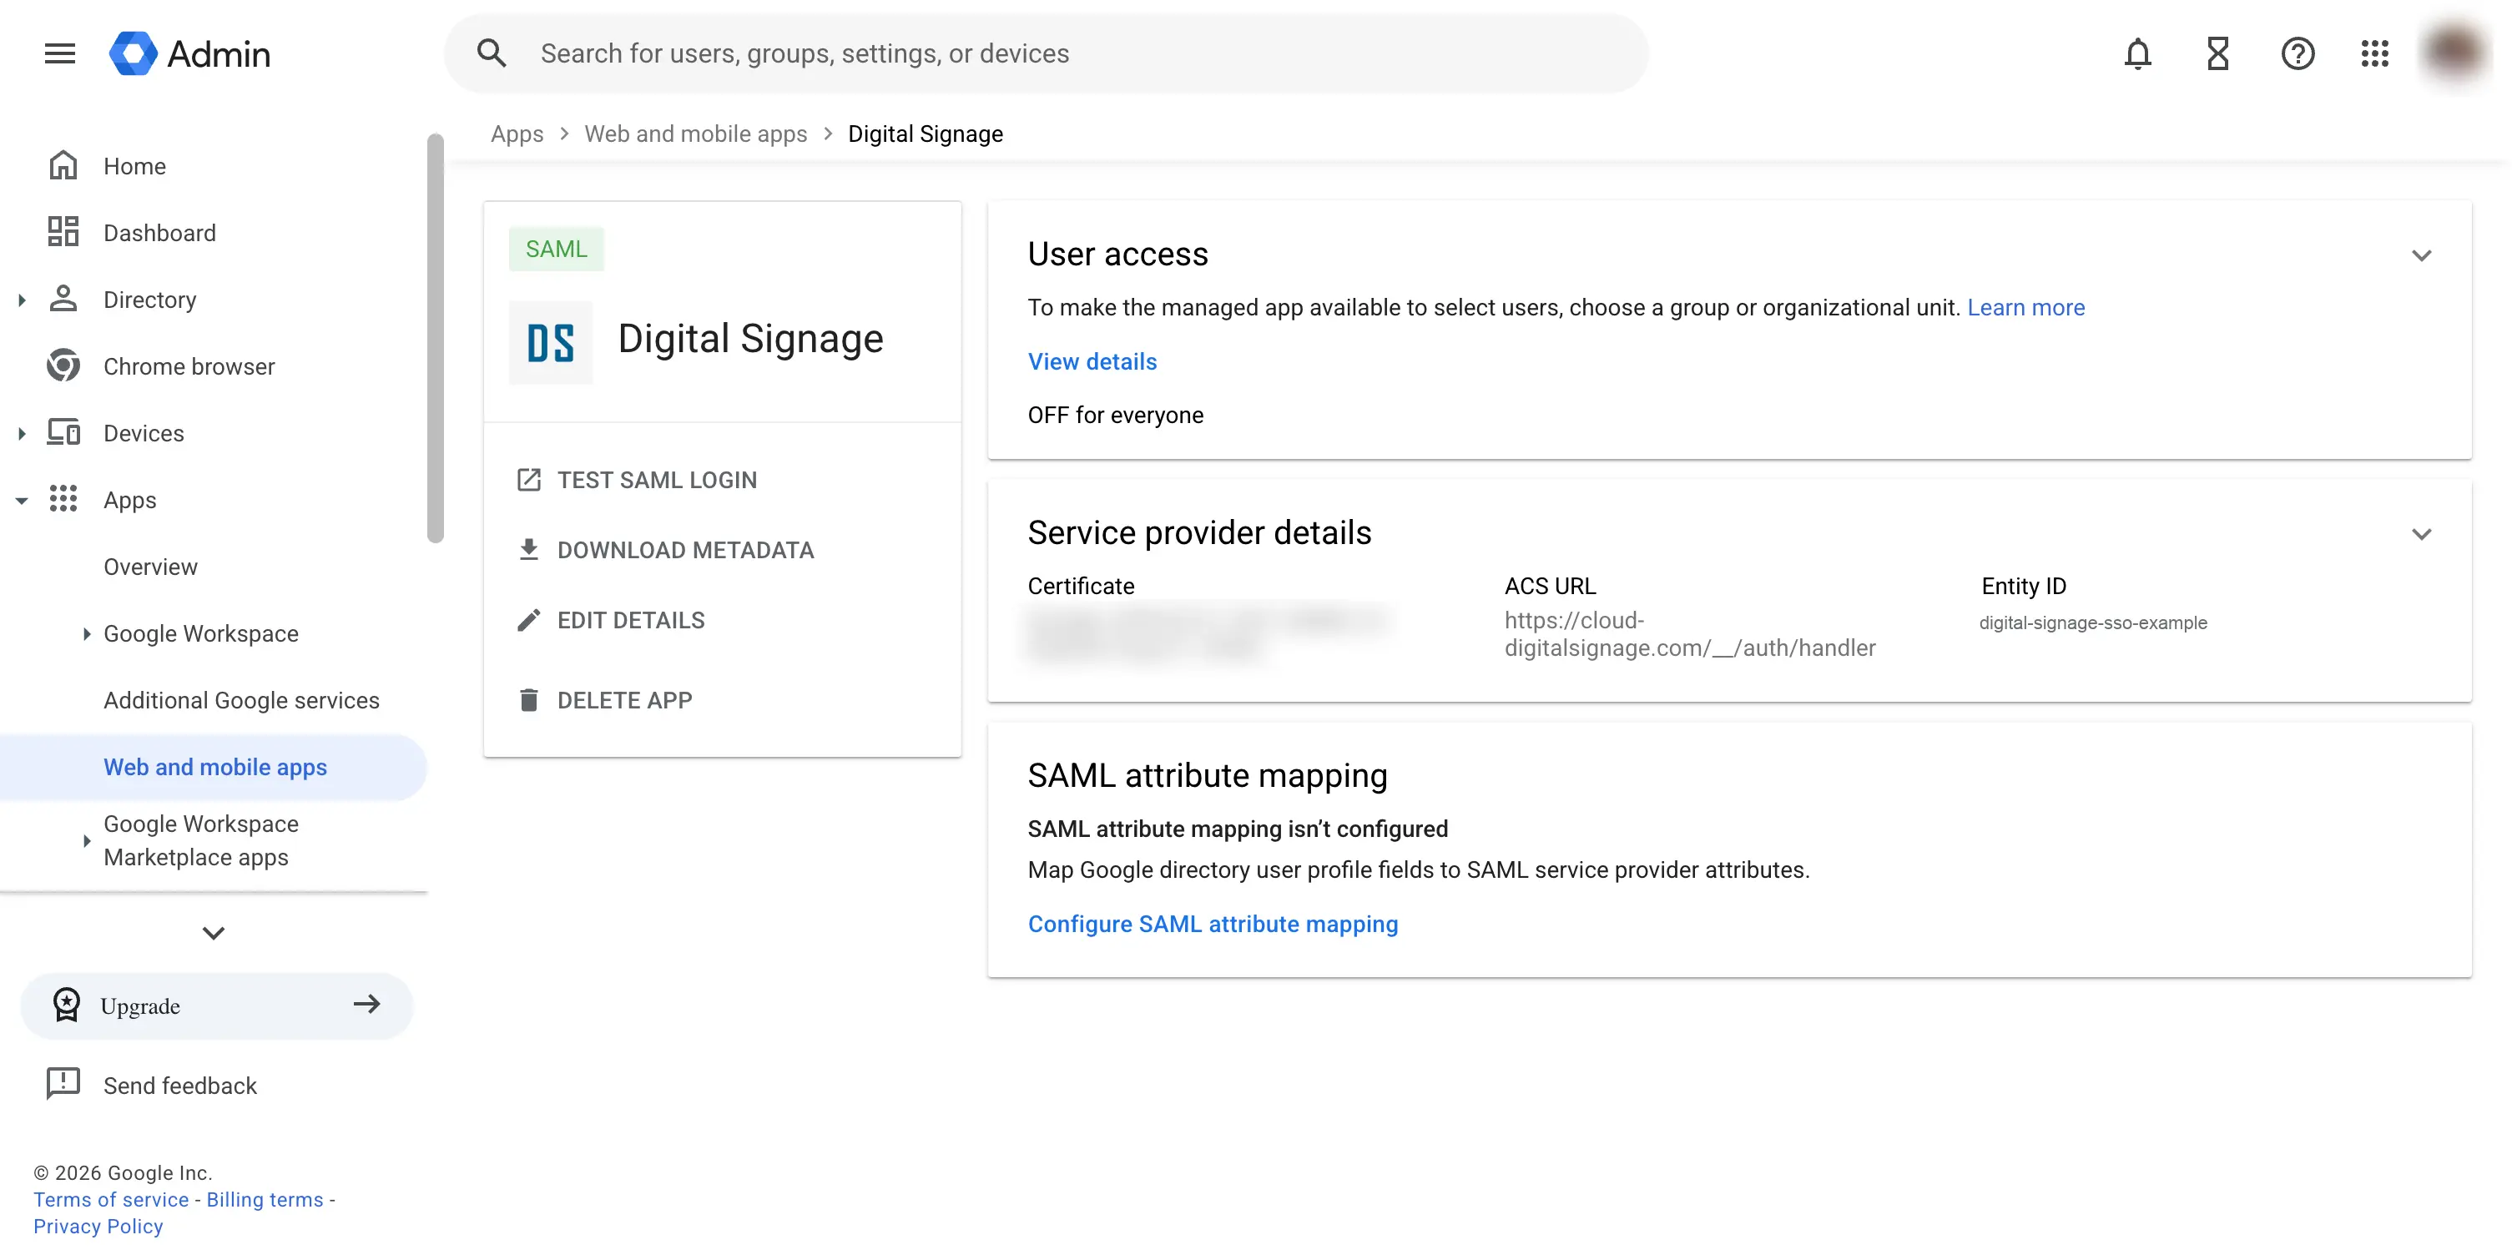Open the notifications bell
Screen dimensions: 2512x1260
pos(2137,53)
